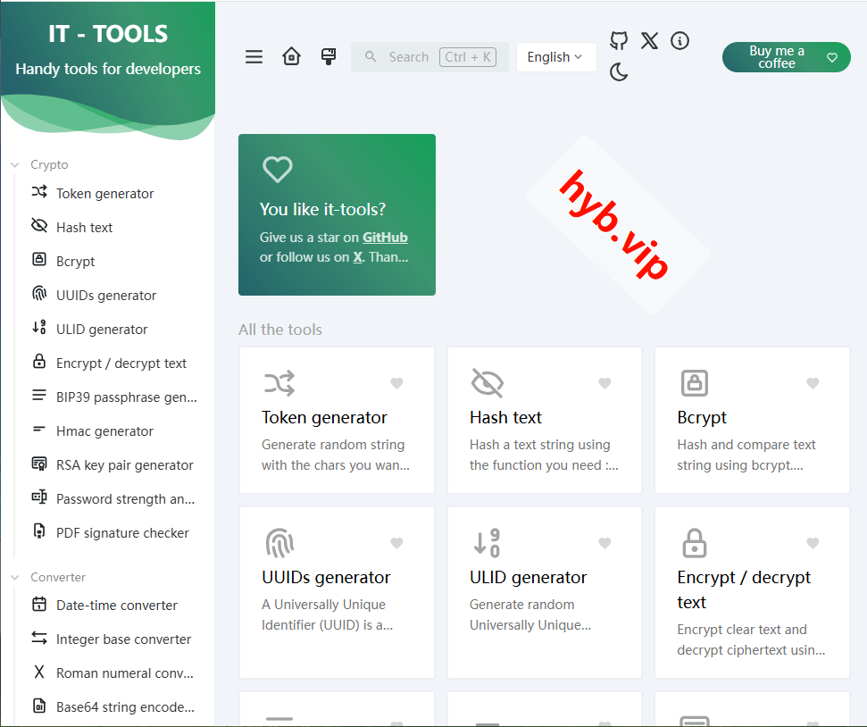Click the Buy me a coffee button

tap(786, 56)
